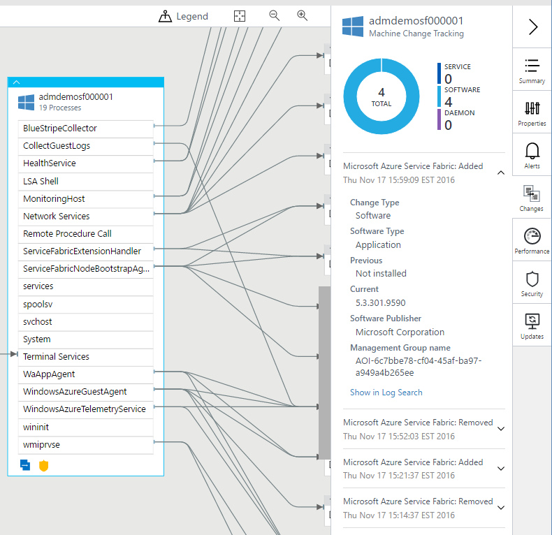Screen dimensions: 552x535
Task: Expand the 15:52:03 Service Fabric Removed entry
Action: [500, 429]
